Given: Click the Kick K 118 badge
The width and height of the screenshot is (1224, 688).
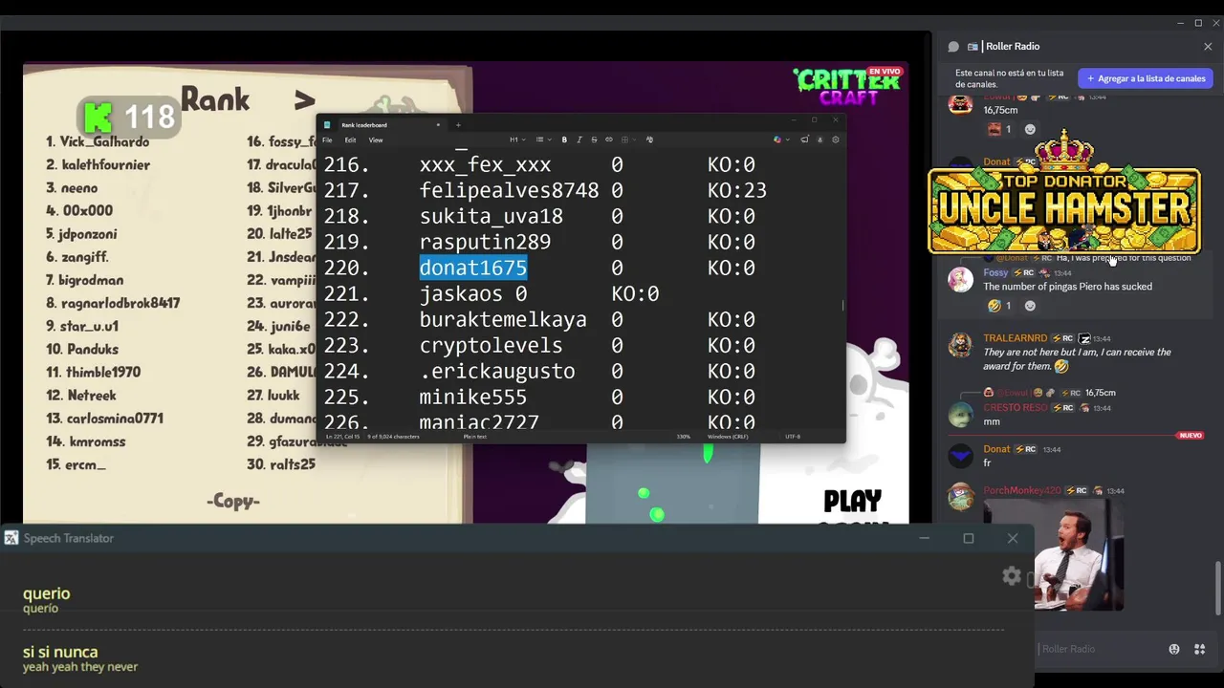Looking at the screenshot, I should (x=131, y=118).
